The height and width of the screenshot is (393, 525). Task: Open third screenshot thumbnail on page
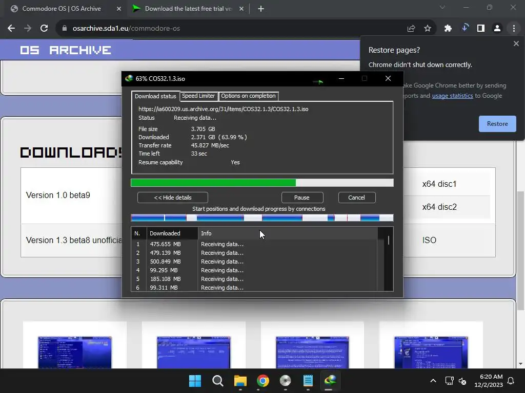point(312,352)
